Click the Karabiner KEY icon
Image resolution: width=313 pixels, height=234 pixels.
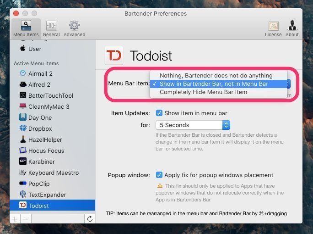(x=23, y=161)
